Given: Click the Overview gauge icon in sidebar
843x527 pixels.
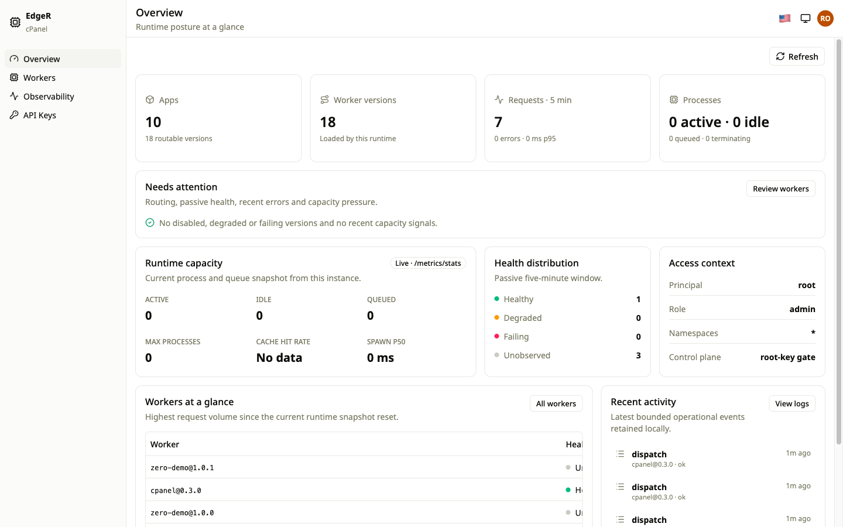Looking at the screenshot, I should tap(14, 59).
